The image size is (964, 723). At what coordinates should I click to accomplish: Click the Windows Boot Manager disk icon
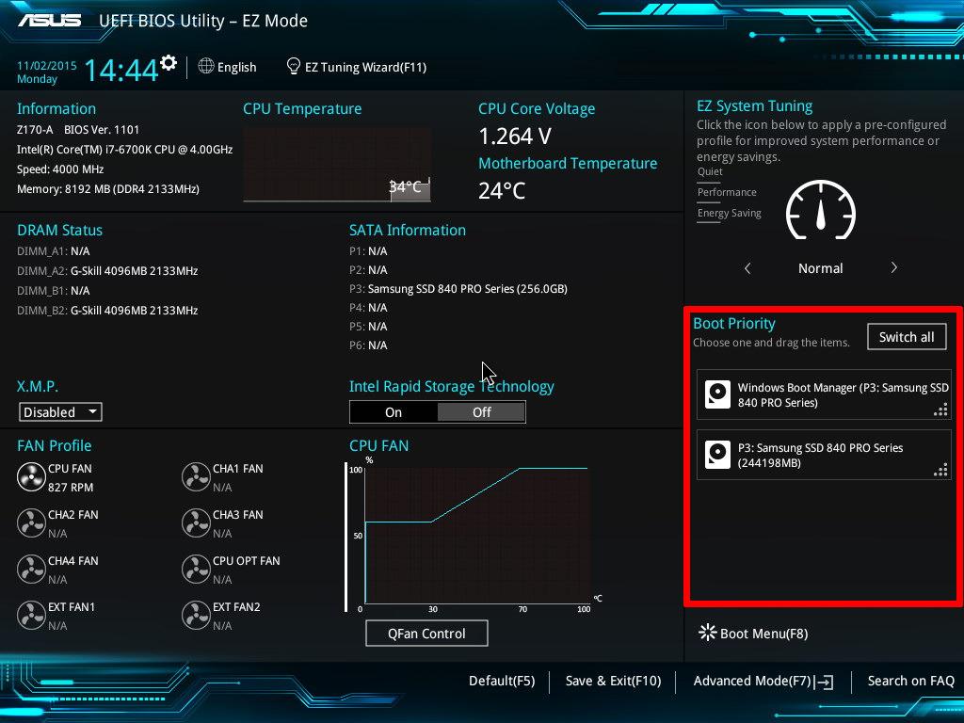point(717,394)
